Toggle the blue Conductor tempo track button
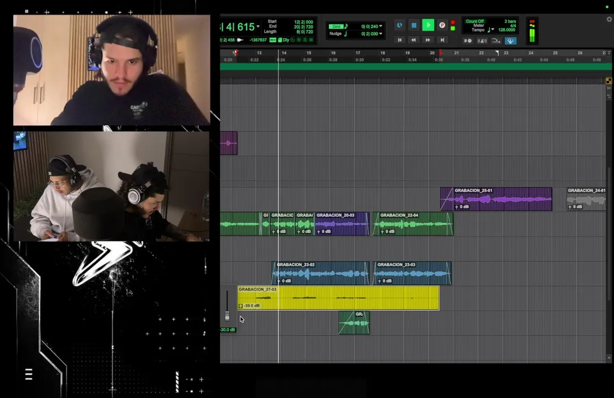Viewport: 614px width, 398px height. [510, 41]
